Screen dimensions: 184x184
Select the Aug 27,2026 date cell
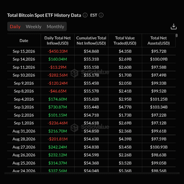click(x=24, y=147)
